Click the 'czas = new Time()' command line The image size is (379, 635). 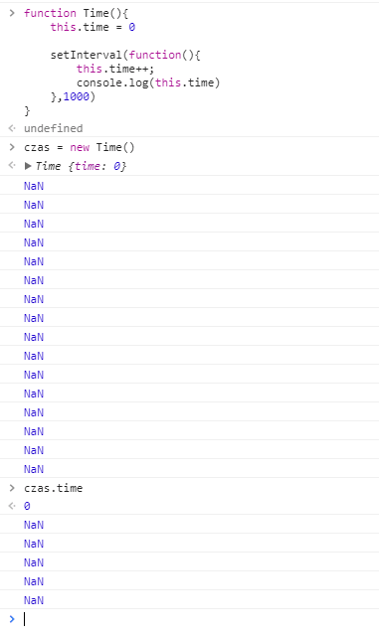tap(79, 147)
